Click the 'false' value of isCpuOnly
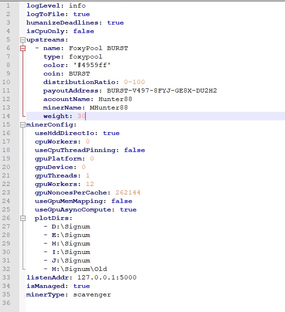The width and height of the screenshot is (285, 312). pos(83,31)
